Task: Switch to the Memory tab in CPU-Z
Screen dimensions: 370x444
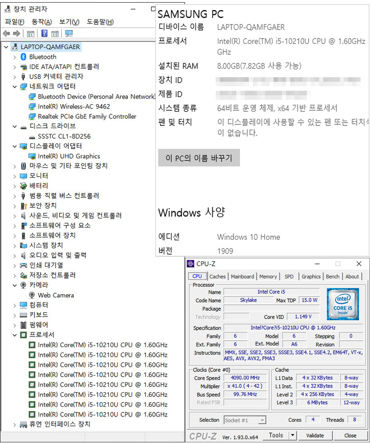Action: (x=268, y=276)
